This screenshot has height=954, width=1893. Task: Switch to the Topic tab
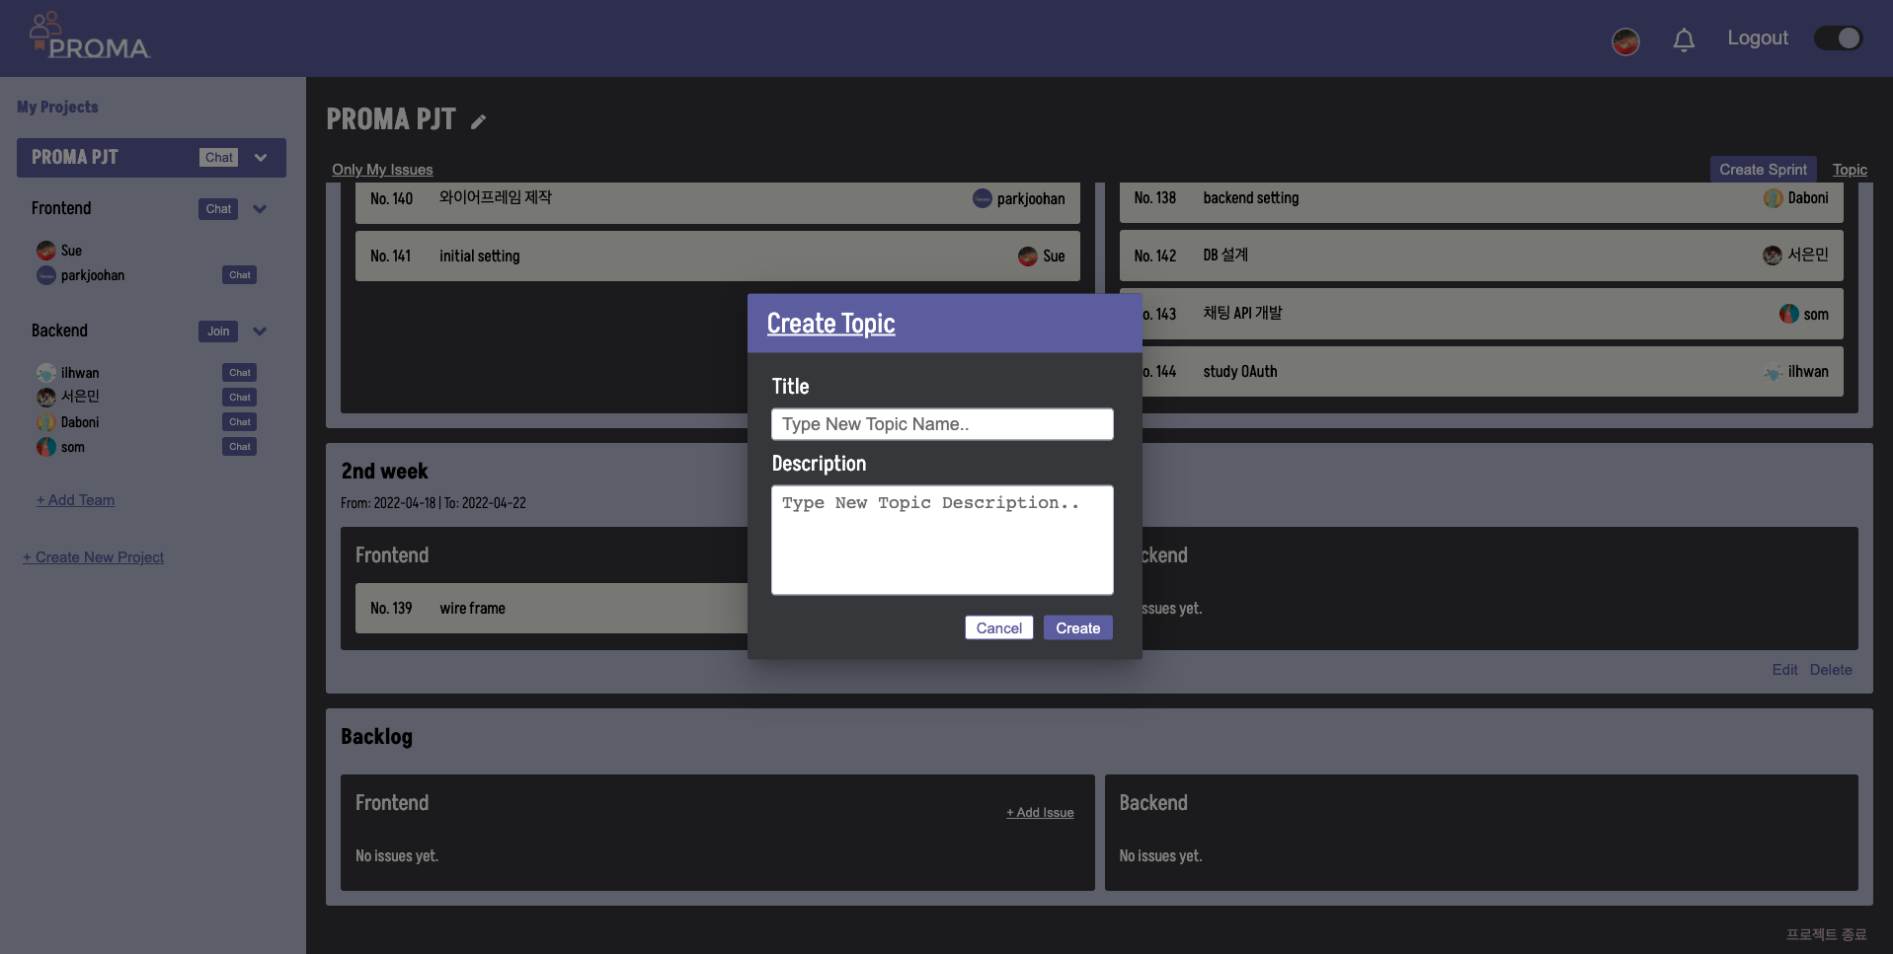click(x=1849, y=170)
